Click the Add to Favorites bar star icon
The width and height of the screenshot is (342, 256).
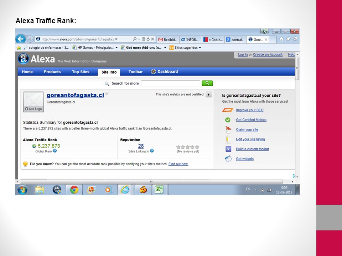tap(19, 48)
